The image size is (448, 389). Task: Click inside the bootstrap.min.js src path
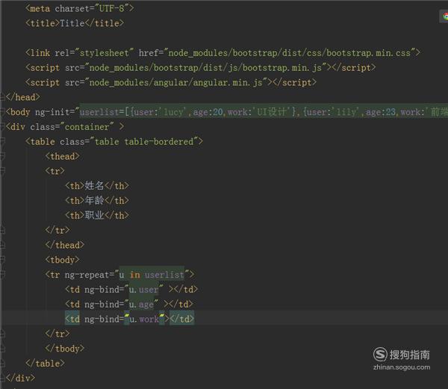coord(205,68)
